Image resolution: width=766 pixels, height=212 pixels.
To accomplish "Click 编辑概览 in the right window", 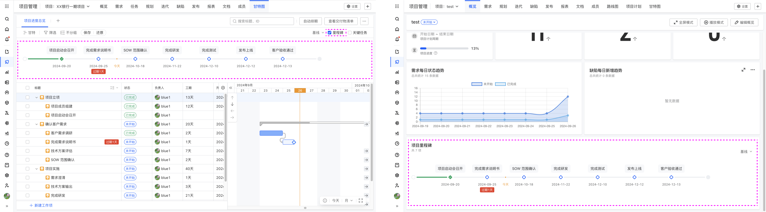I will [744, 22].
